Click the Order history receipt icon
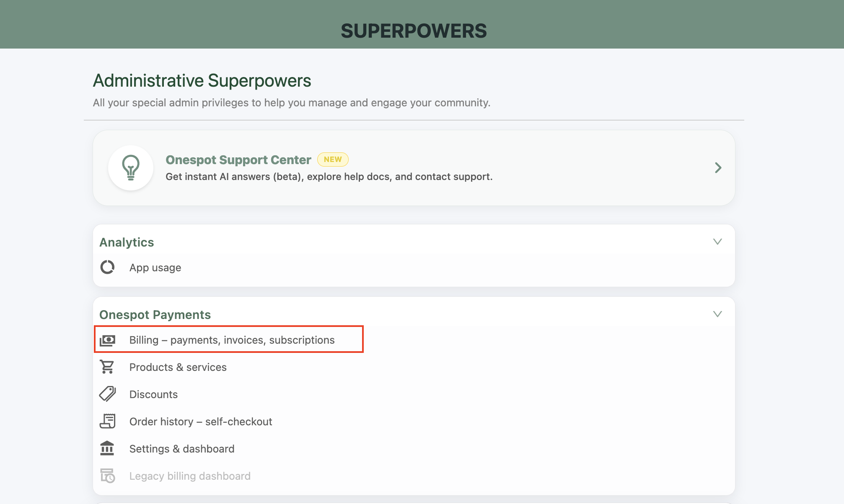 click(108, 421)
